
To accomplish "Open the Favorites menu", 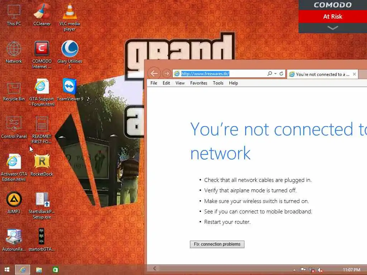I will [199, 83].
